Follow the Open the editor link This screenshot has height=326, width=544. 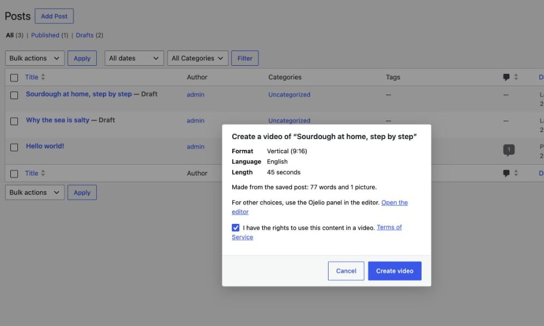pyautogui.click(x=394, y=203)
